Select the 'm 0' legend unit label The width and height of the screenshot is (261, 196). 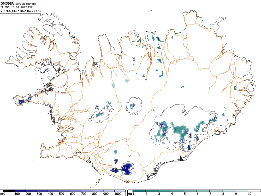click(2, 194)
